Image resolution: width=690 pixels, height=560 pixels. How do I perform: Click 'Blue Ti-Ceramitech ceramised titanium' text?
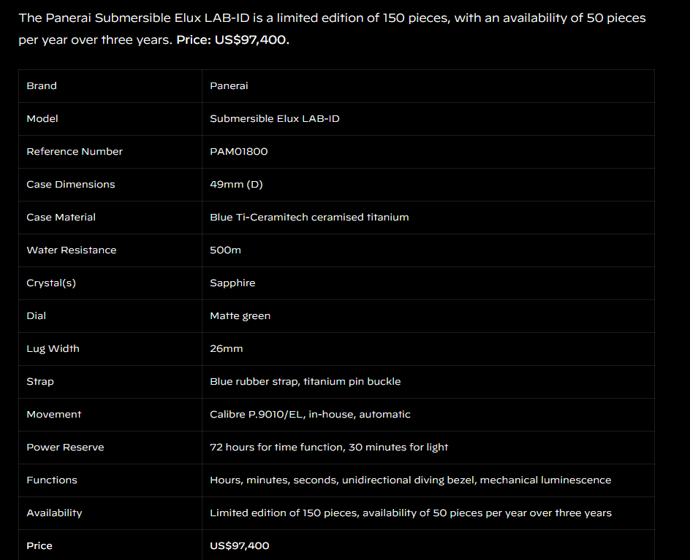coord(309,218)
